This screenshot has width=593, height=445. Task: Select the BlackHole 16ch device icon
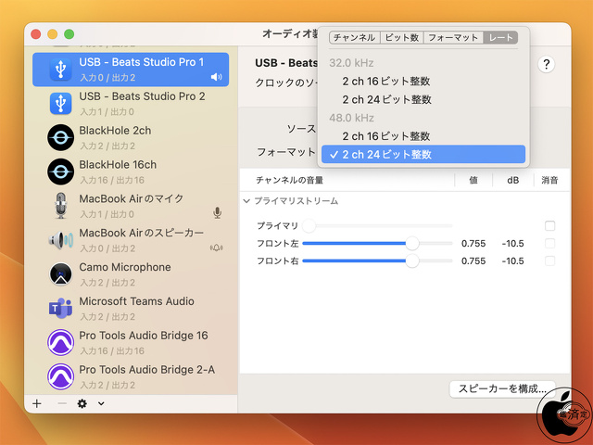[60, 172]
